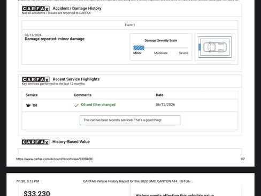
Task: Click the green checkmark next to Oil and filter changed
Action: pyautogui.click(x=76, y=105)
